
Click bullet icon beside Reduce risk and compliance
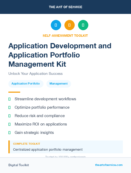[9, 116]
